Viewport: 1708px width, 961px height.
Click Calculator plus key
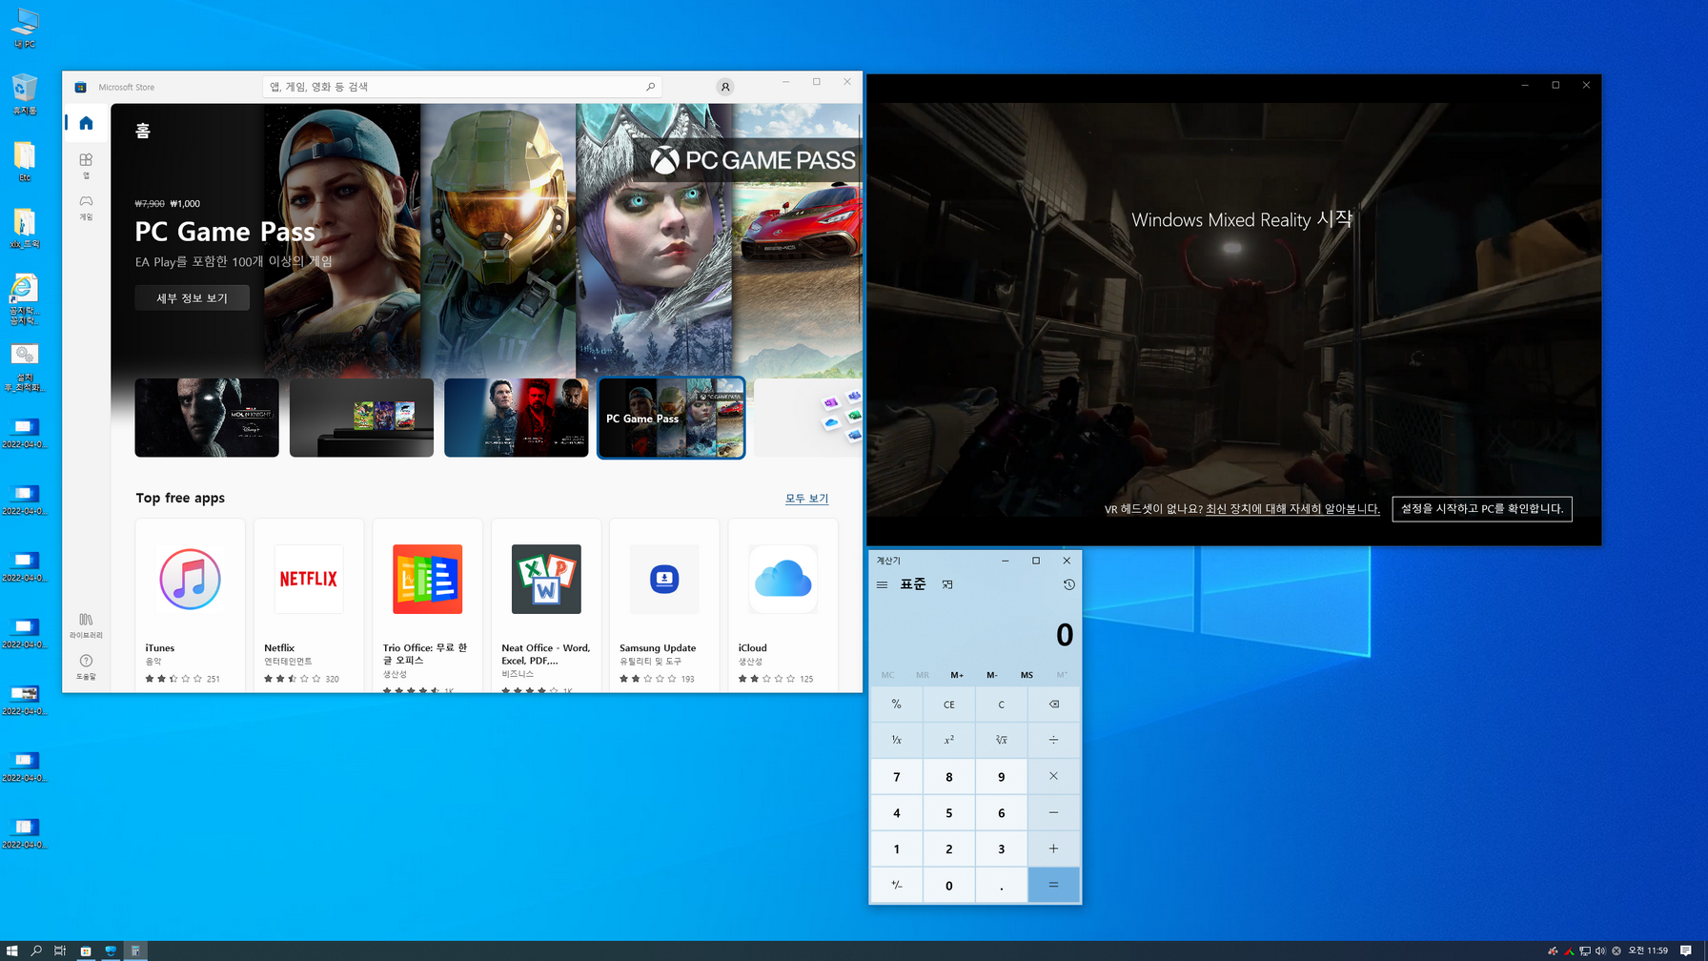point(1053,849)
